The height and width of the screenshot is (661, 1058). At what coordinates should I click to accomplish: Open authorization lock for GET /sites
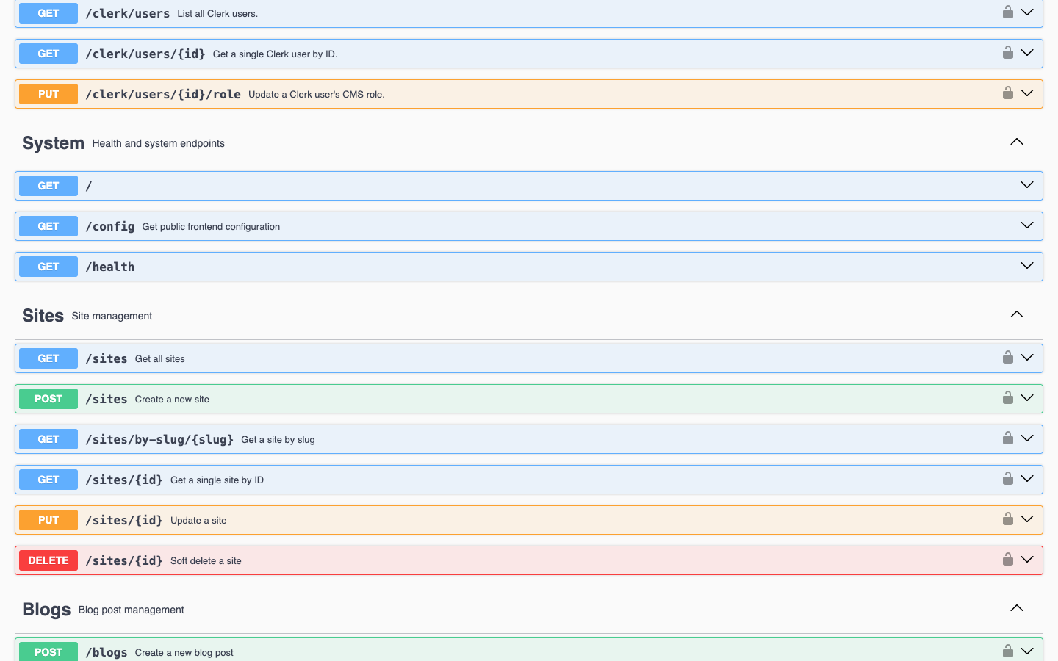(1007, 357)
